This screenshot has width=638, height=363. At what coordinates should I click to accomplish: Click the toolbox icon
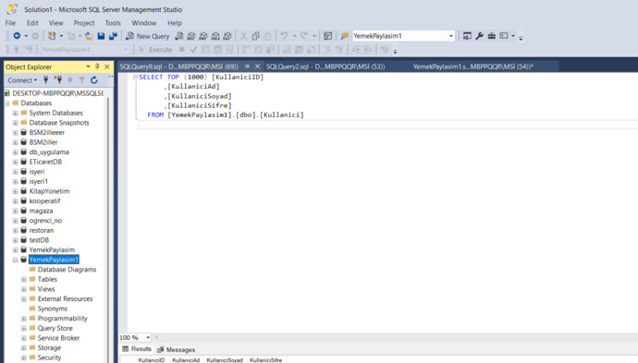[492, 36]
